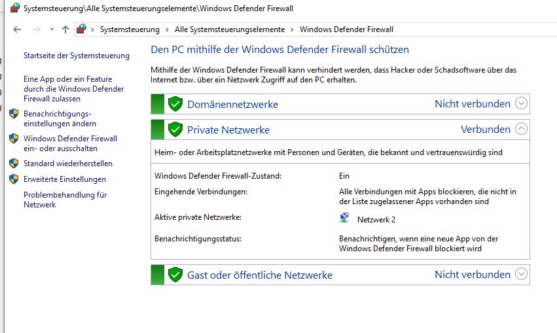Image resolution: width=557 pixels, height=333 pixels.
Task: Click the Ein firewall state value
Action: point(344,176)
